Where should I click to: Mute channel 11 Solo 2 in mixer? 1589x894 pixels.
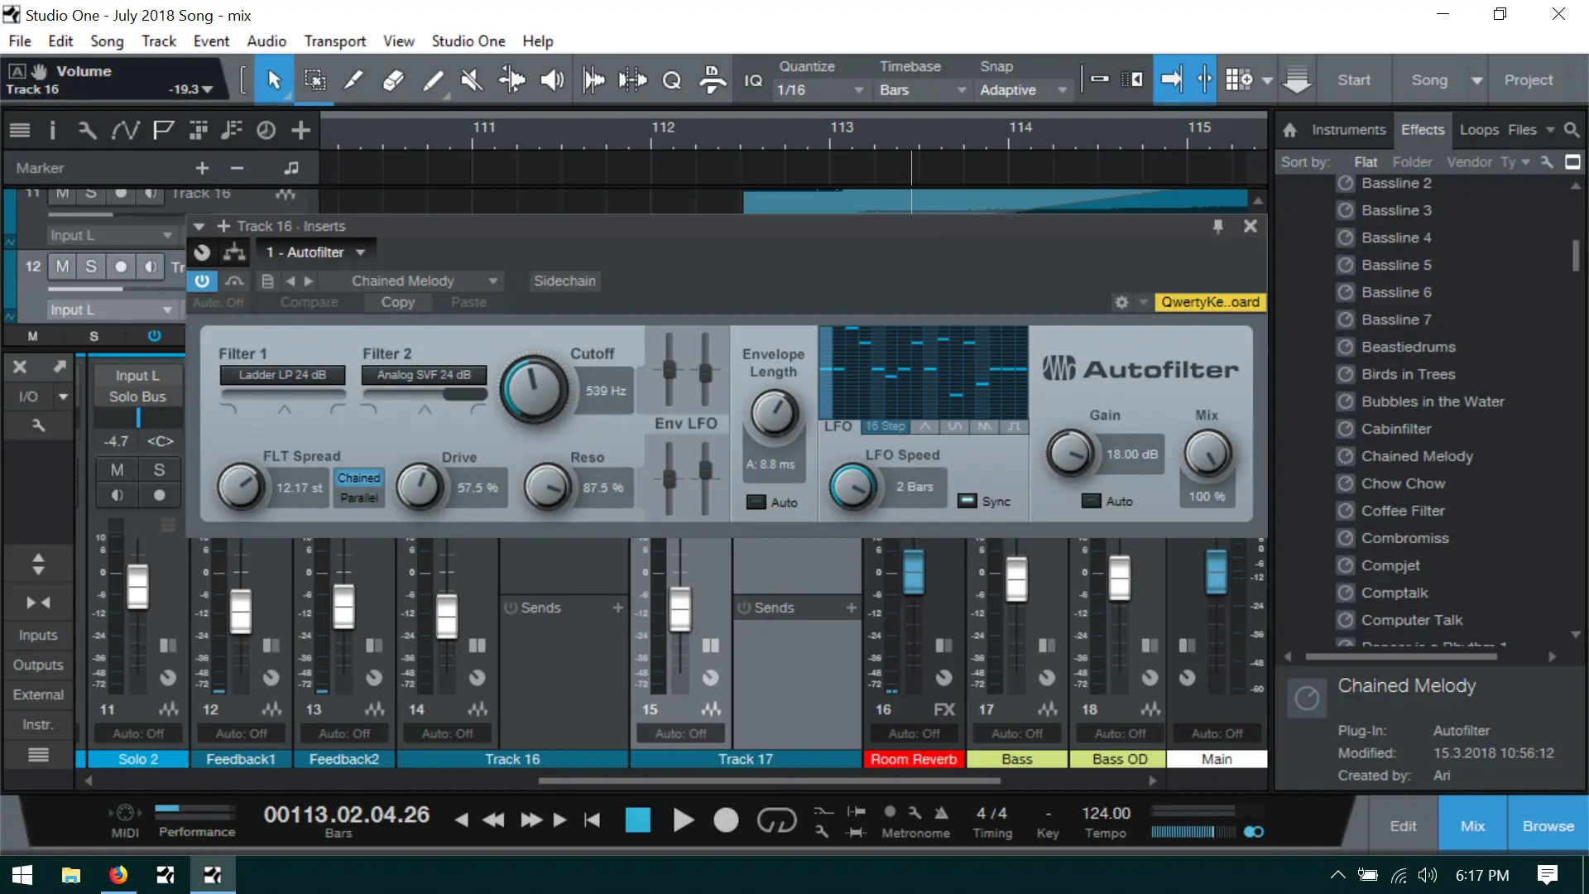117,469
